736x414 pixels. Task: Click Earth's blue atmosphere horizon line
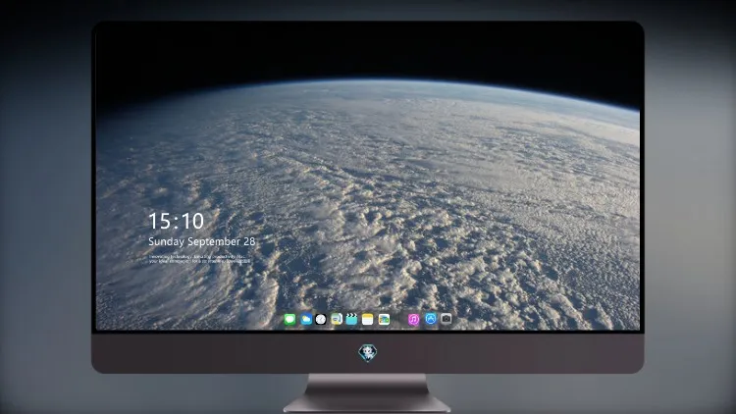[x=368, y=80]
